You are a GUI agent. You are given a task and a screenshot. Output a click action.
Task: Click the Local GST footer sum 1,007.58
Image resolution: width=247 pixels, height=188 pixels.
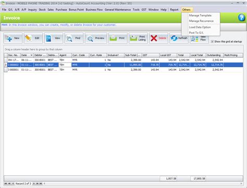point(168,179)
